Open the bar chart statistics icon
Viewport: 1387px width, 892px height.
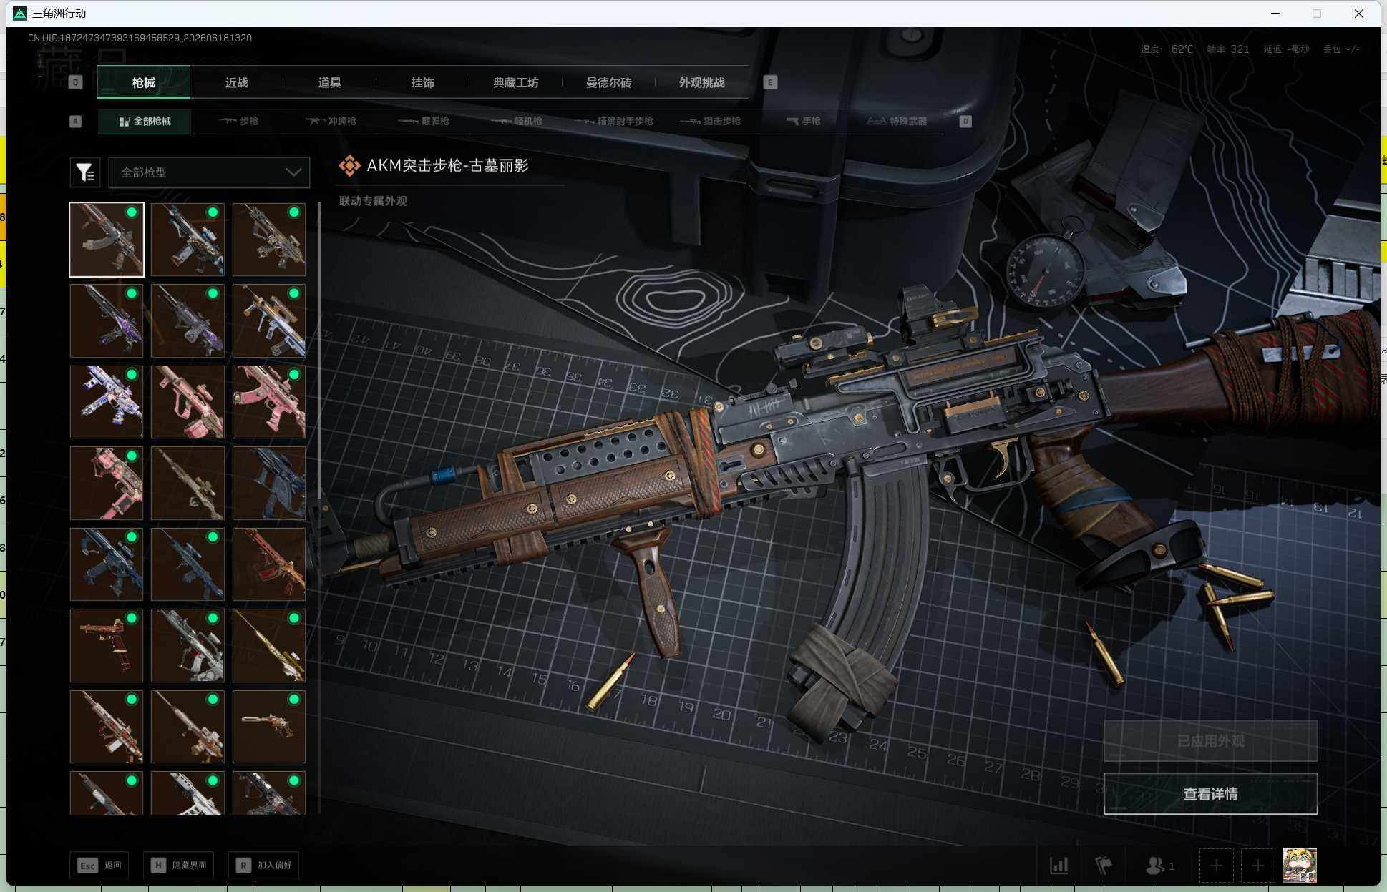(1059, 866)
